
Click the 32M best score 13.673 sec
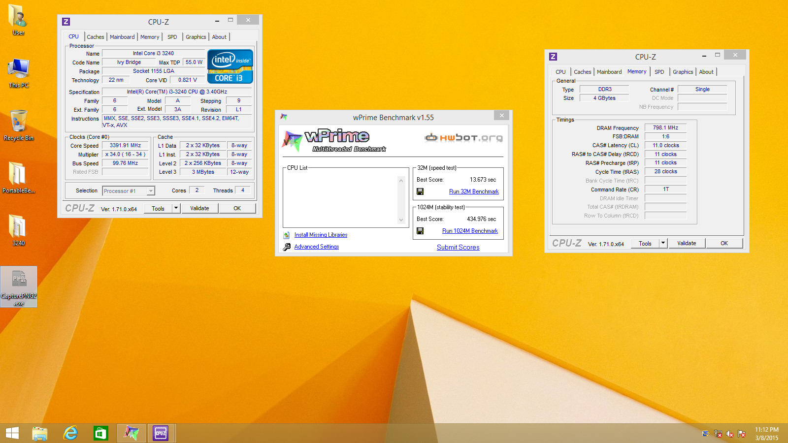coord(483,180)
